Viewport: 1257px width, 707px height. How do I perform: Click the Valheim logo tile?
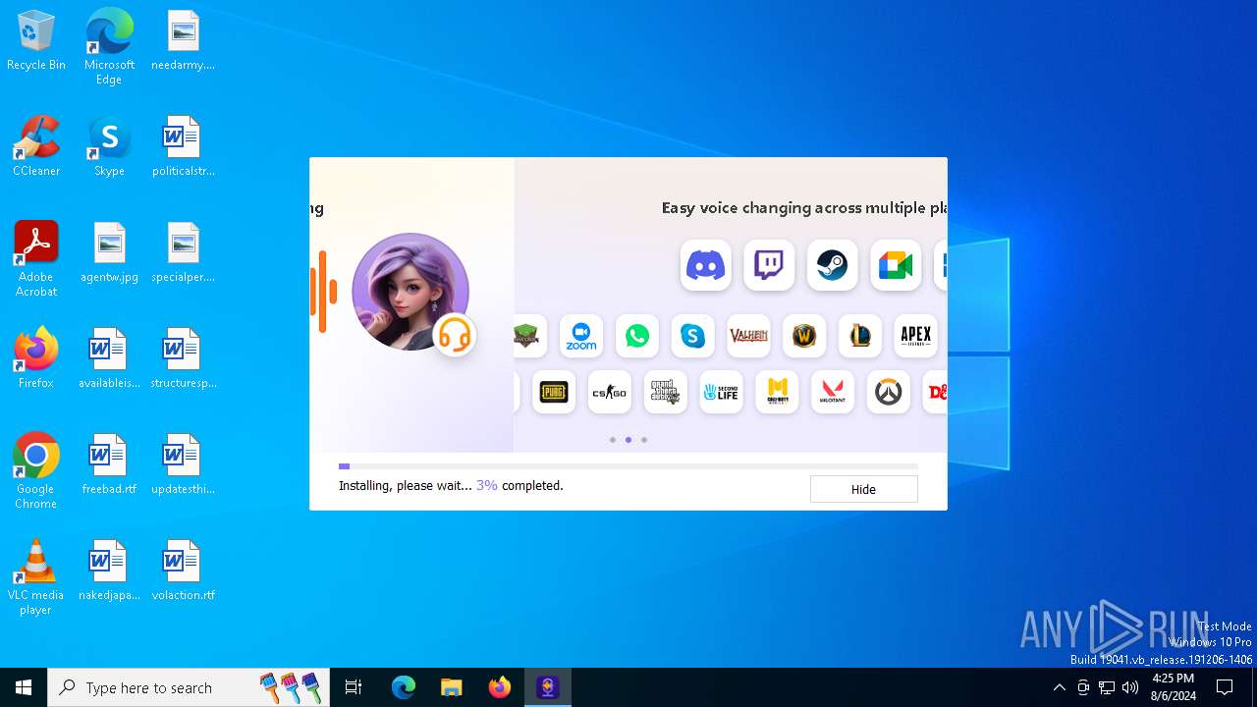click(748, 337)
